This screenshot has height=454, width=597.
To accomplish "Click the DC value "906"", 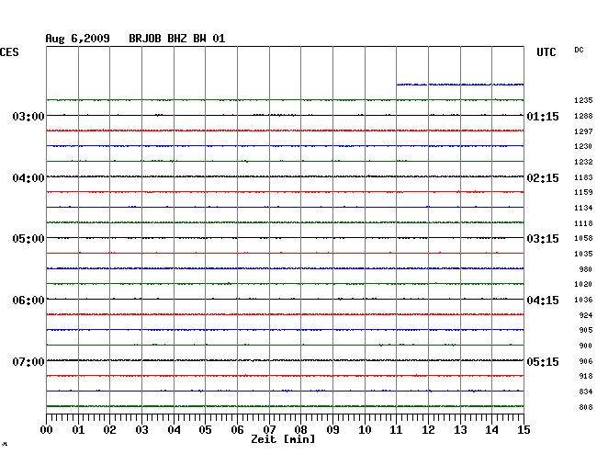I will (586, 361).
